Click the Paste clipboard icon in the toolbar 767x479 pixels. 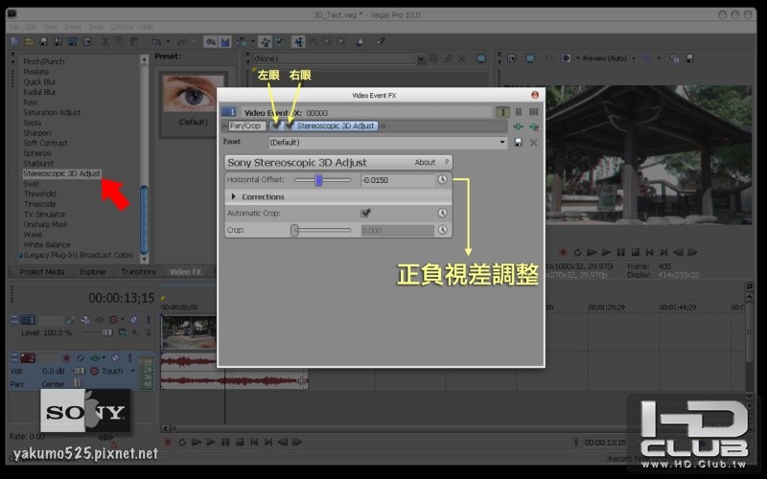point(134,42)
